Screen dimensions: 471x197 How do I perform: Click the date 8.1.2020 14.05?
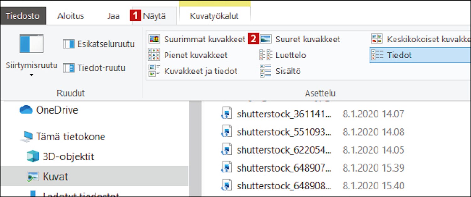coord(373,150)
